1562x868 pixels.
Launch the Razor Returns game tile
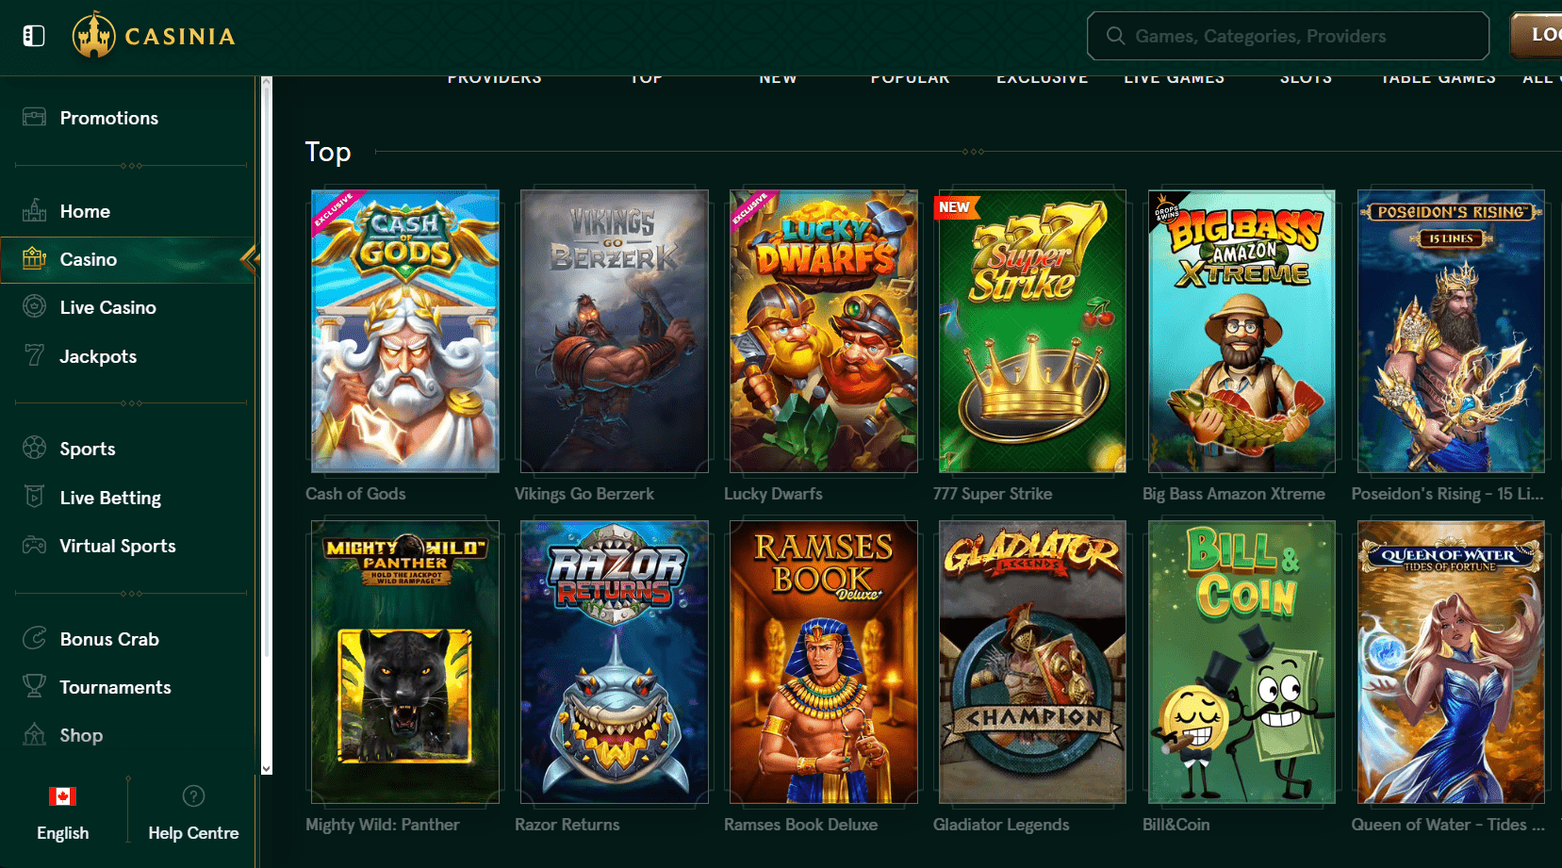615,662
